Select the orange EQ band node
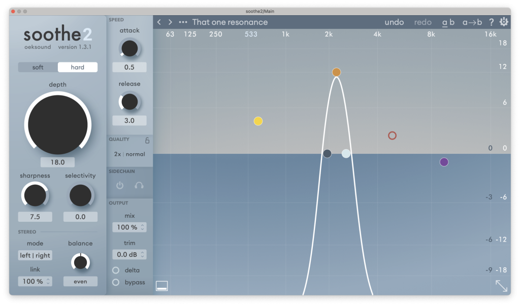Image resolution: width=520 pixels, height=306 pixels. (336, 72)
